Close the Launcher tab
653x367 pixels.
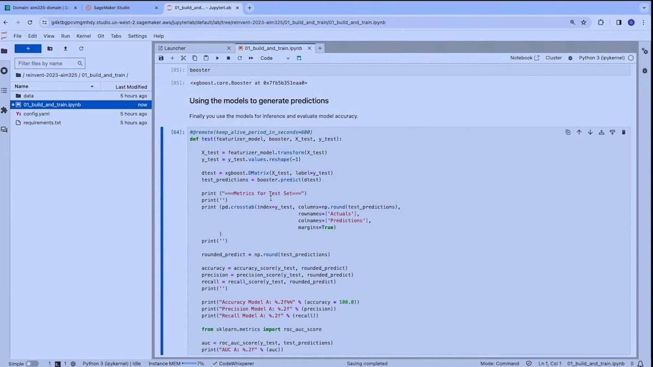point(229,48)
